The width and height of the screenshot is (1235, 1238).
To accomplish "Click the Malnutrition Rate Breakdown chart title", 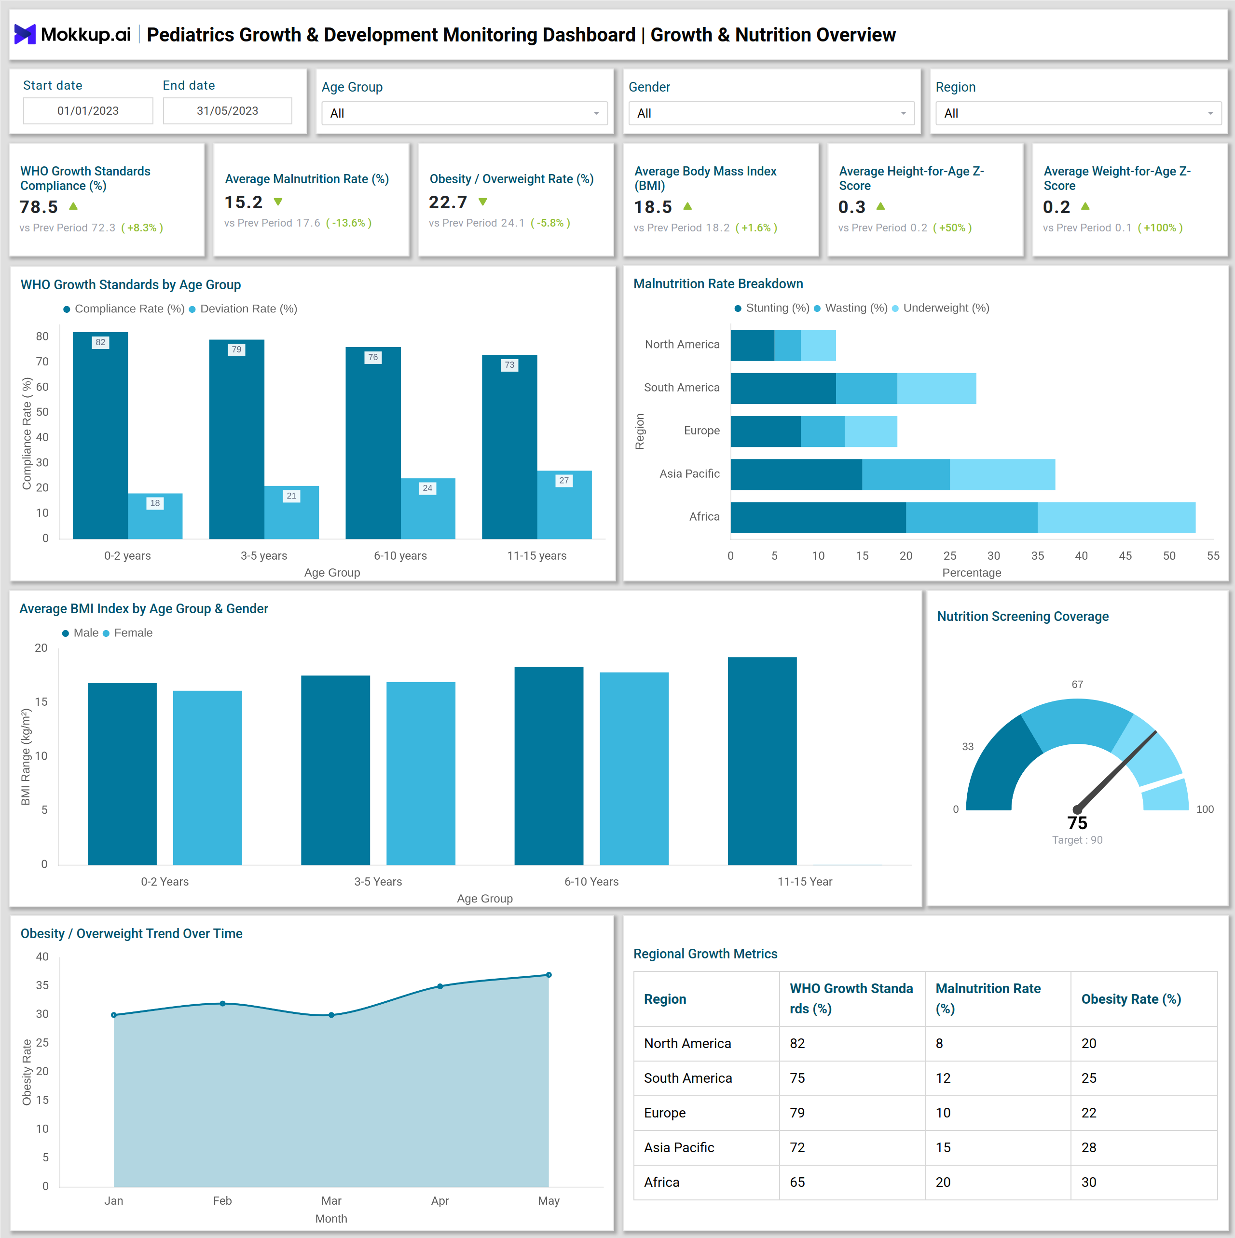I will point(718,284).
